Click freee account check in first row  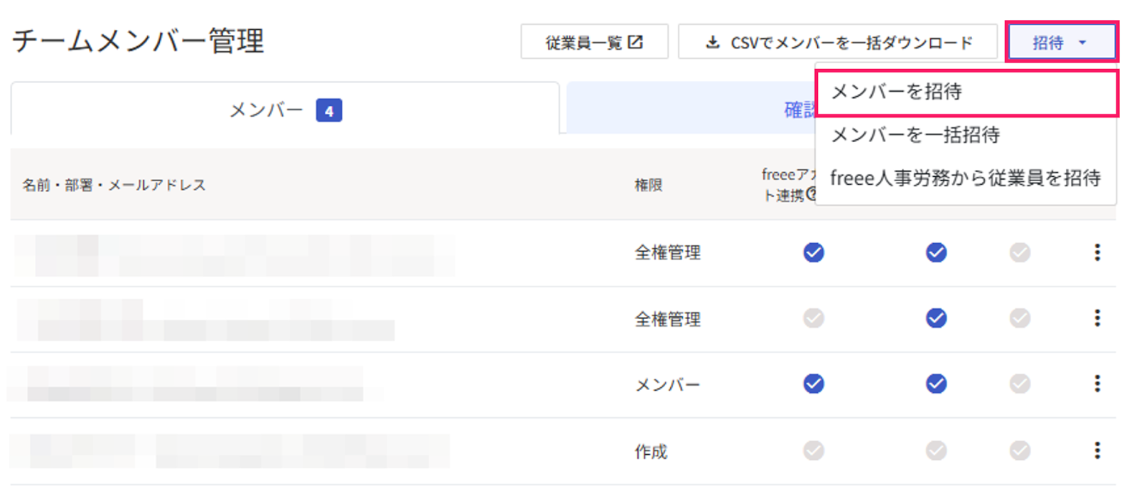point(814,252)
